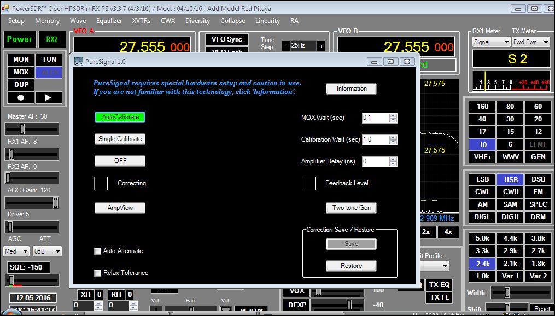Toggle the XIT button
Screen dimensions: 555x316
[86, 295]
